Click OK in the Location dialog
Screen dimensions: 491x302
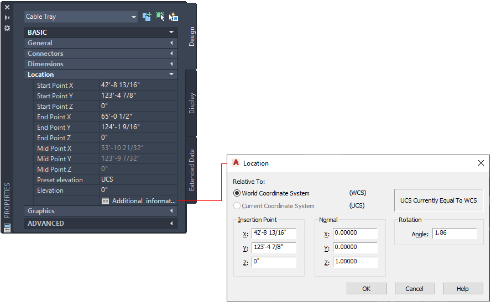(367, 289)
